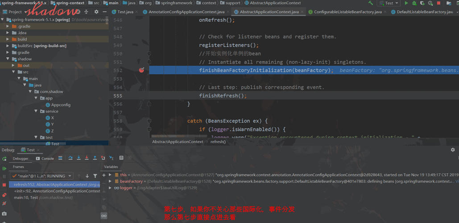Viewport: 459px width, 223px height.
Task: Open Debug panel settings gear at right
Action: [x=453, y=150]
